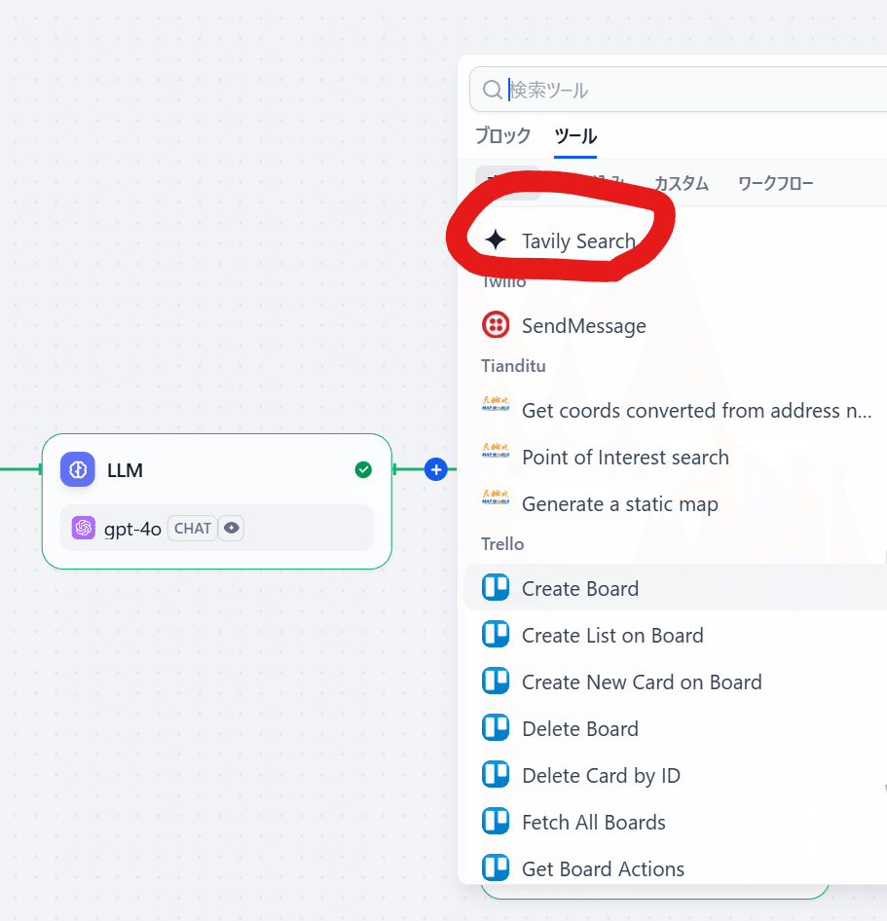The image size is (887, 921).
Task: Click the blue plus button after LLM node
Action: (x=436, y=469)
